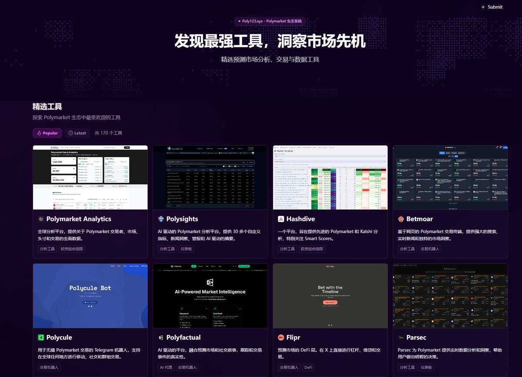Click the plus icon beside Submit
Image resolution: width=522 pixels, height=377 pixels.
(483, 7)
